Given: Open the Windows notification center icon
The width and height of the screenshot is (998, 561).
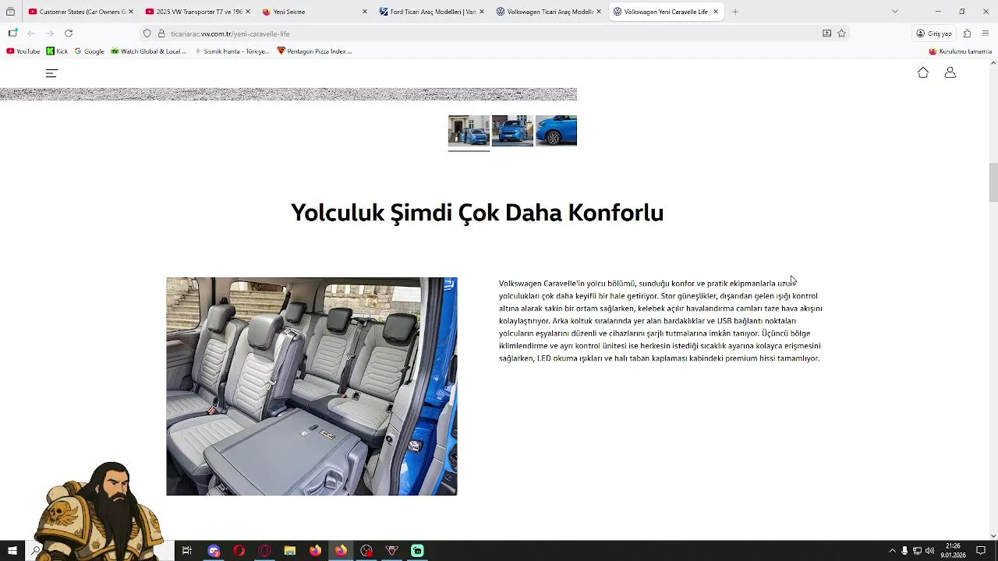Looking at the screenshot, I should point(981,551).
